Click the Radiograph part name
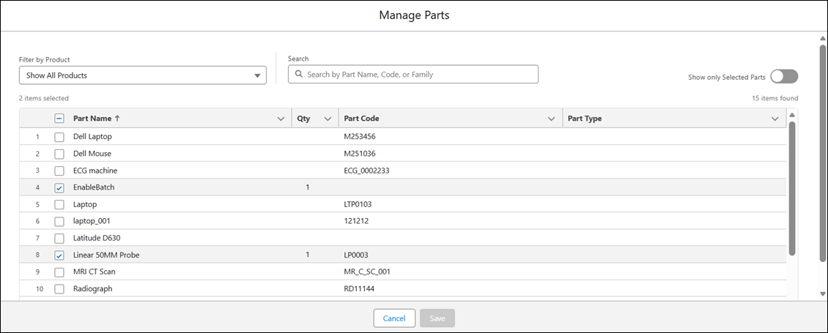The height and width of the screenshot is (333, 828). pos(92,288)
